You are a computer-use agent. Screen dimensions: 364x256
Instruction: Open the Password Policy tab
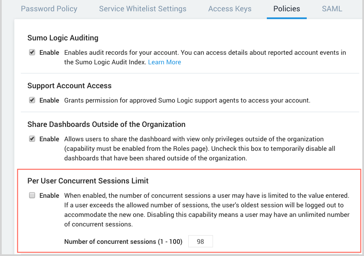point(49,9)
